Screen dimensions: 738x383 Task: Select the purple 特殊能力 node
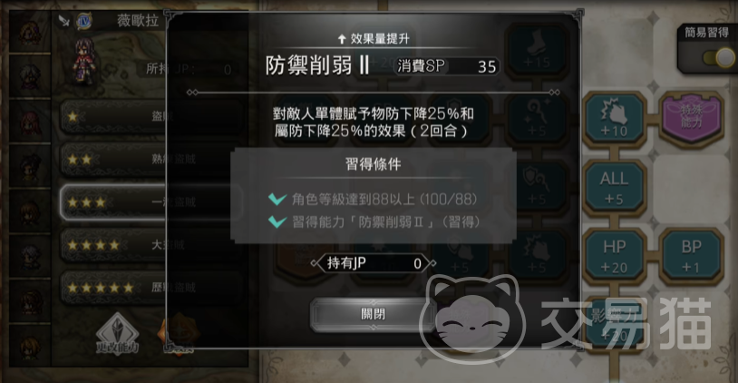[691, 118]
